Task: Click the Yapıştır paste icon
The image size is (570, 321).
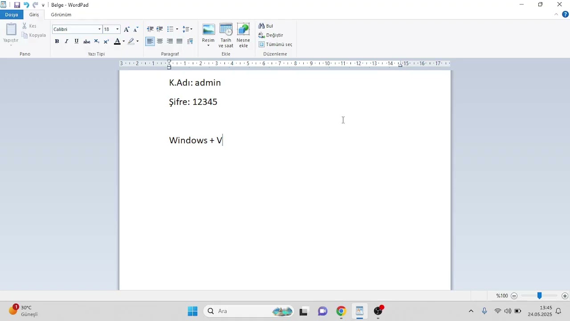Action: (x=11, y=29)
